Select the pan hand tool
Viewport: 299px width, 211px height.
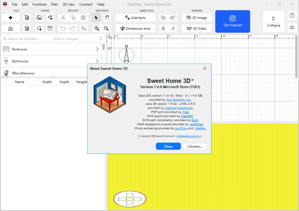coord(107,18)
